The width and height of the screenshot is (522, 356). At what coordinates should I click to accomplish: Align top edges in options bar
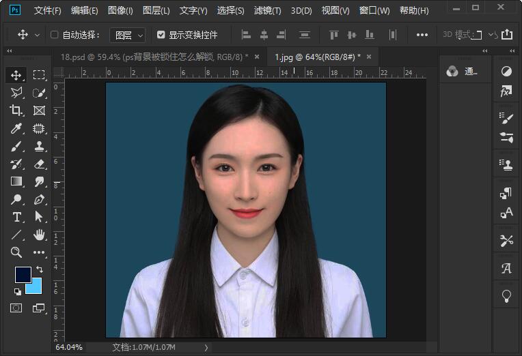[x=333, y=35]
